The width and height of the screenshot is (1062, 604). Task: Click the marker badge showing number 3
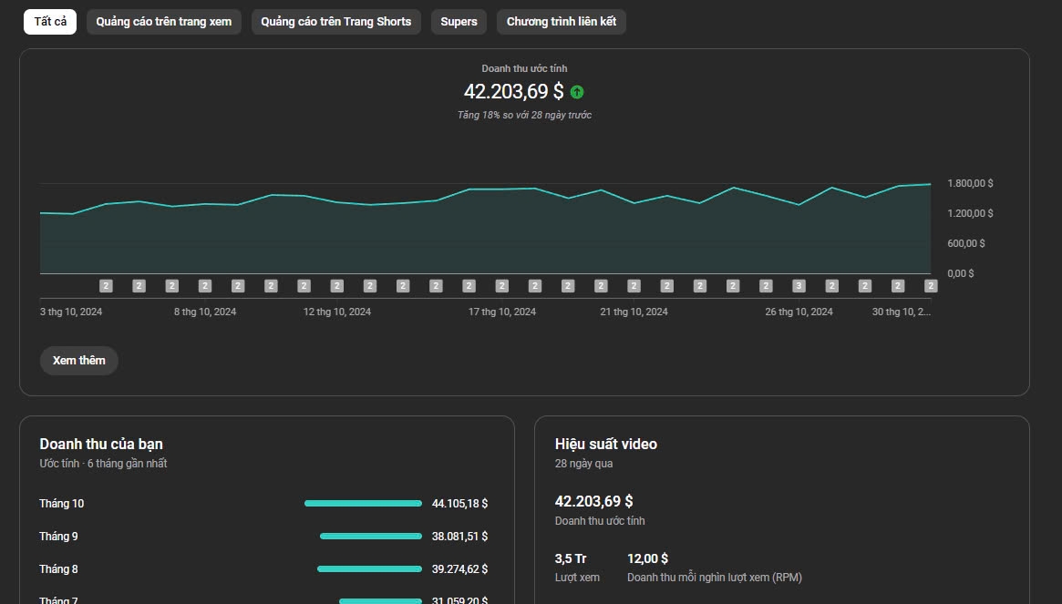[x=799, y=286]
